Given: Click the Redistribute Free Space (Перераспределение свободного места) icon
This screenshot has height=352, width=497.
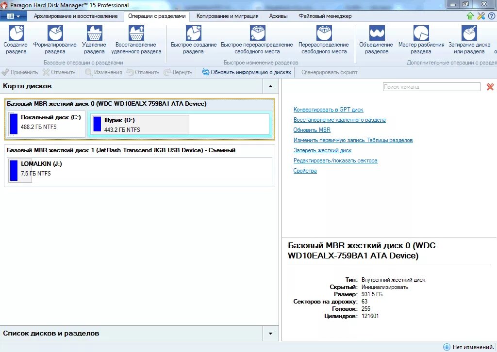Looking at the screenshot, I should [x=324, y=33].
